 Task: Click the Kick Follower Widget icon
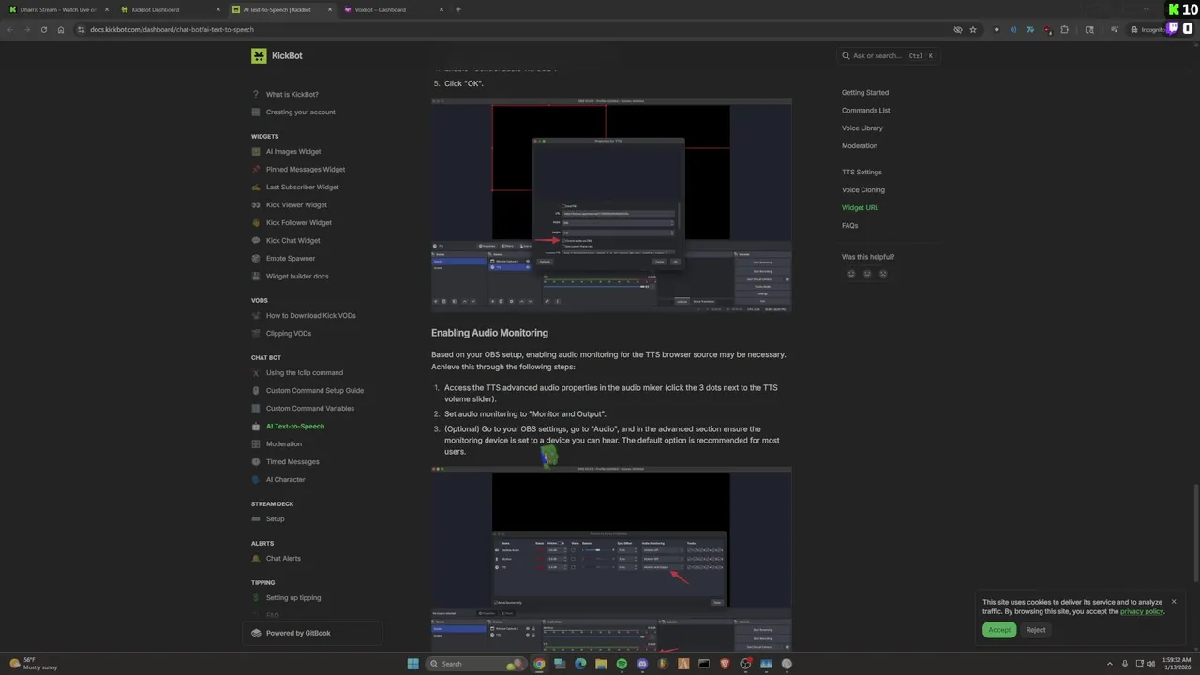256,223
